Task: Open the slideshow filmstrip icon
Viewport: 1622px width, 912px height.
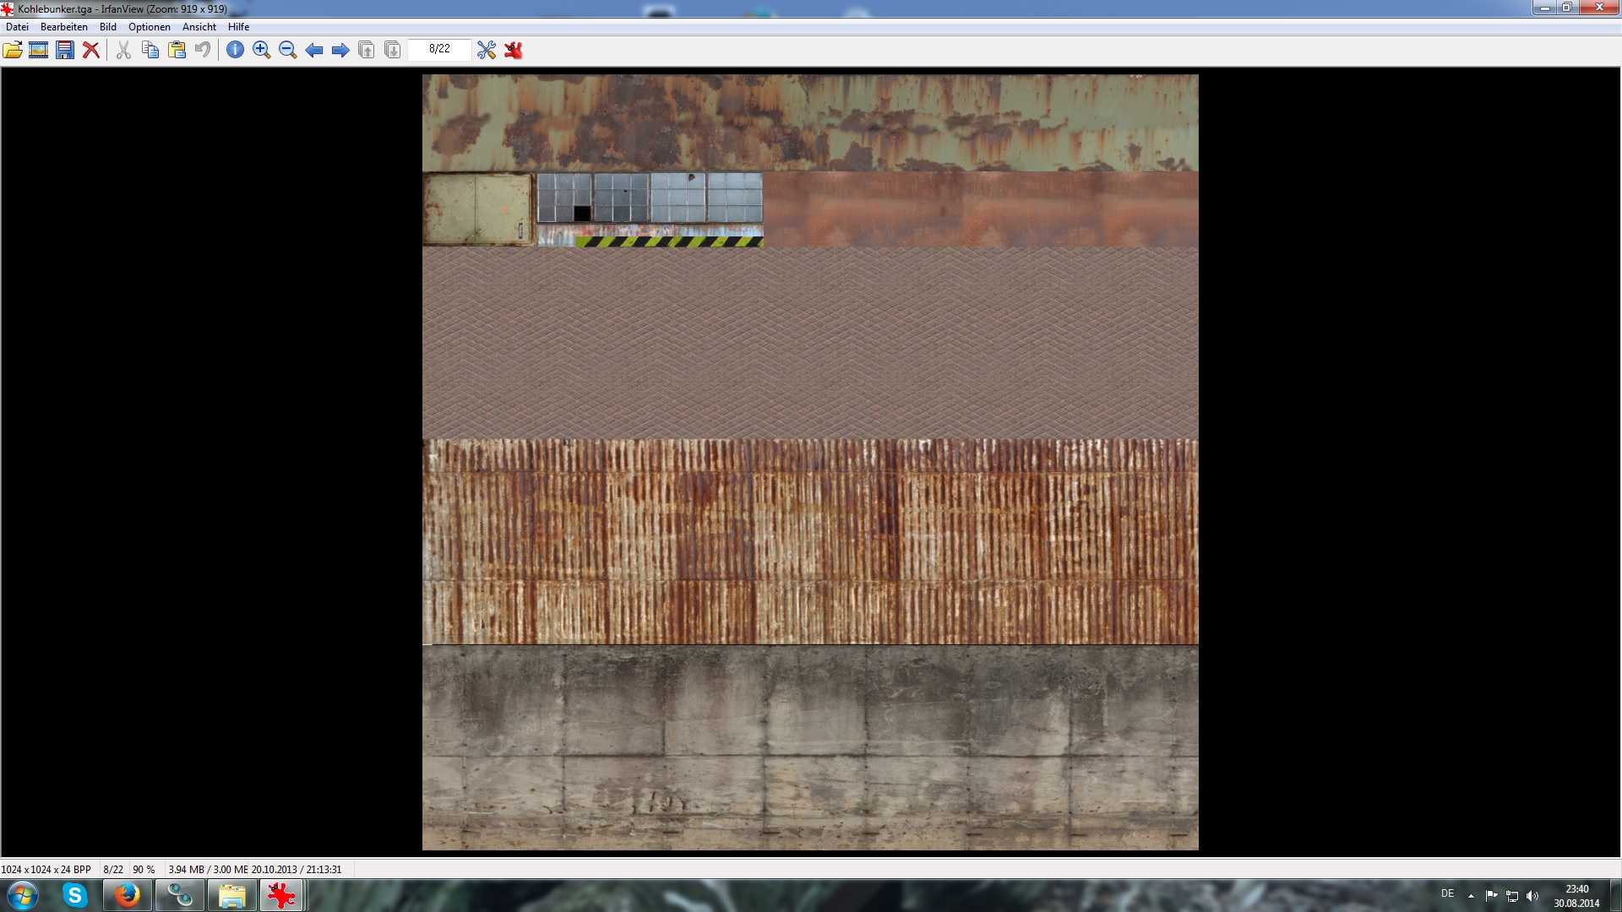Action: point(38,50)
